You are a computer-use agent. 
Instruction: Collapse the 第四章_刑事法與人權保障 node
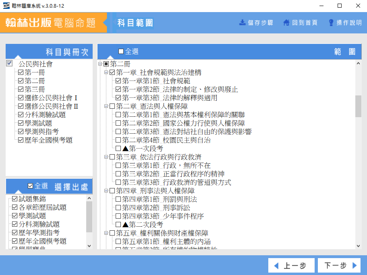[106, 191]
